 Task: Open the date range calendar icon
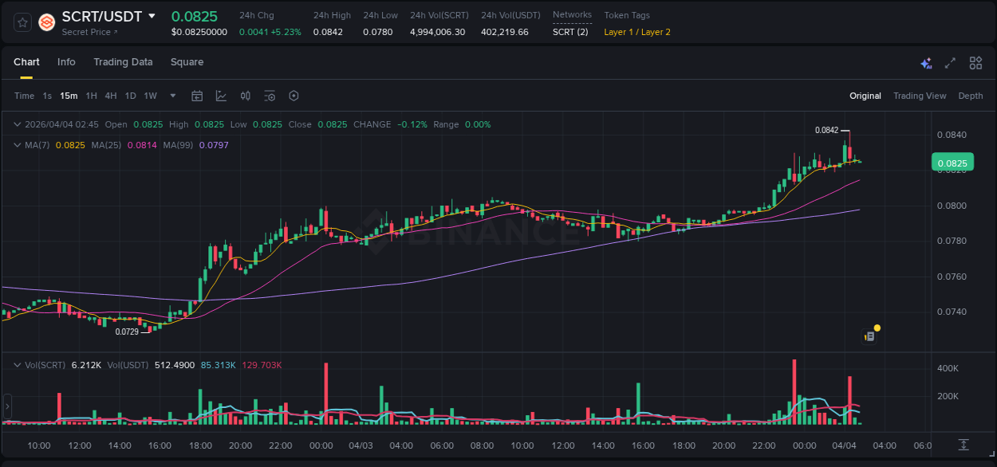coord(197,96)
